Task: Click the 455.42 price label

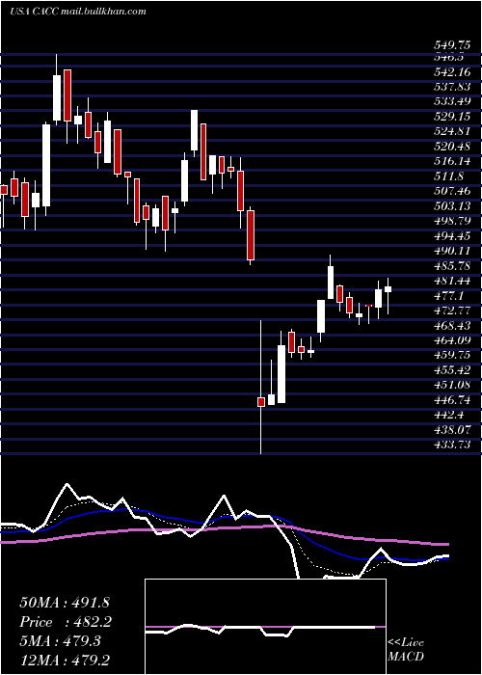Action: tap(451, 369)
